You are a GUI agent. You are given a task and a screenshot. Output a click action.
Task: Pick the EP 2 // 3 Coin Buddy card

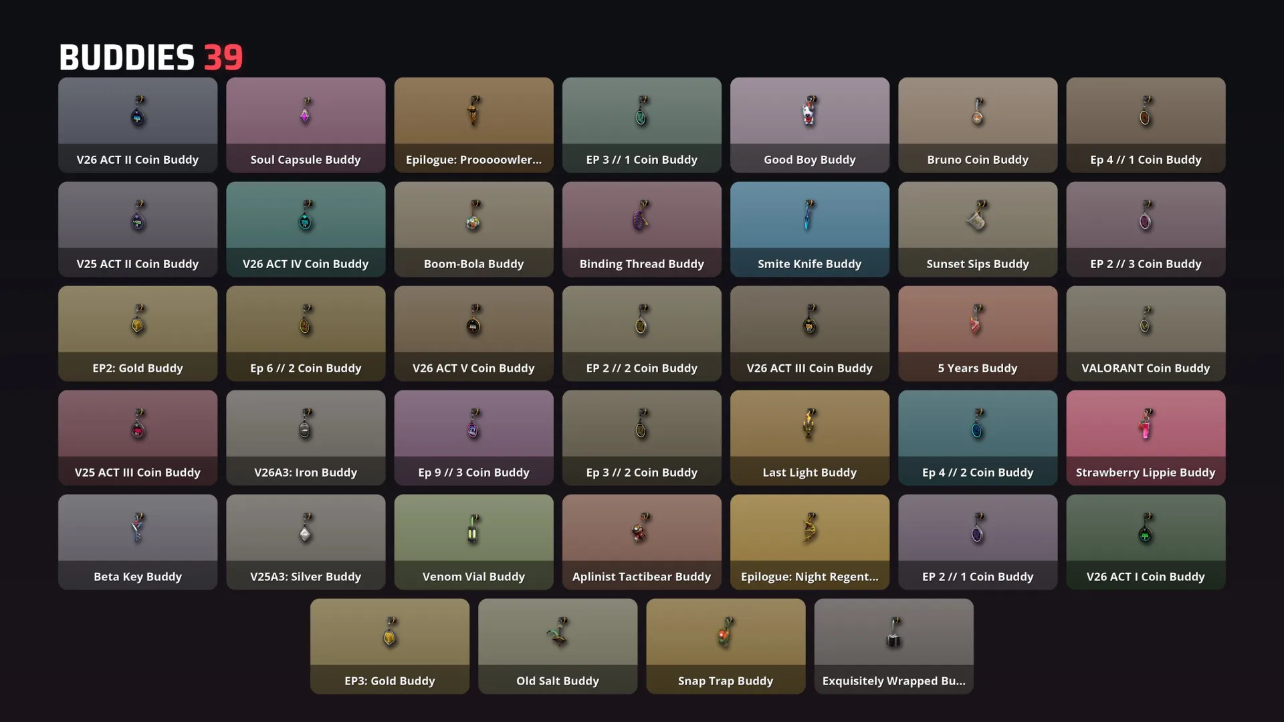click(x=1146, y=229)
